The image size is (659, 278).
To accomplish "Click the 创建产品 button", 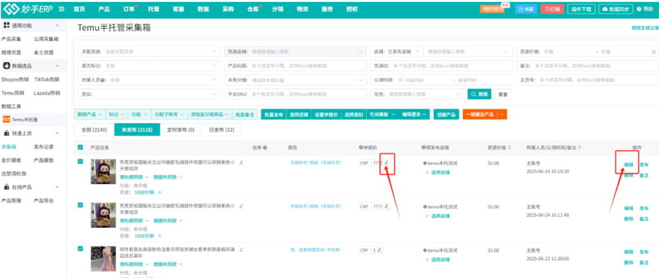I will click(x=447, y=114).
